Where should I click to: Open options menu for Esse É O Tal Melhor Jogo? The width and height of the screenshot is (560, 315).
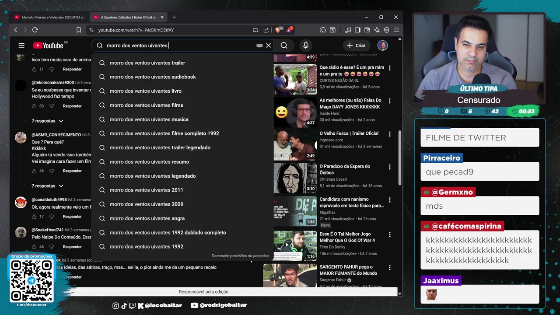click(x=389, y=234)
